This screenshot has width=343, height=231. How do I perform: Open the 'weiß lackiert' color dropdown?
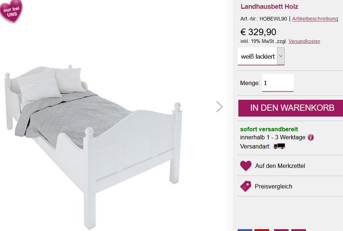pos(261,56)
